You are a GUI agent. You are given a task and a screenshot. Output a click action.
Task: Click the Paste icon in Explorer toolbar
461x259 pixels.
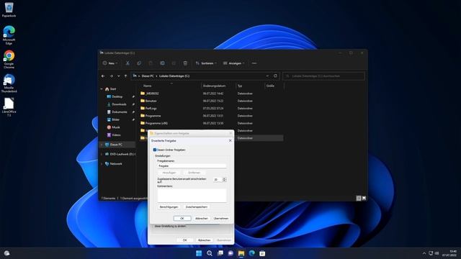(151, 63)
